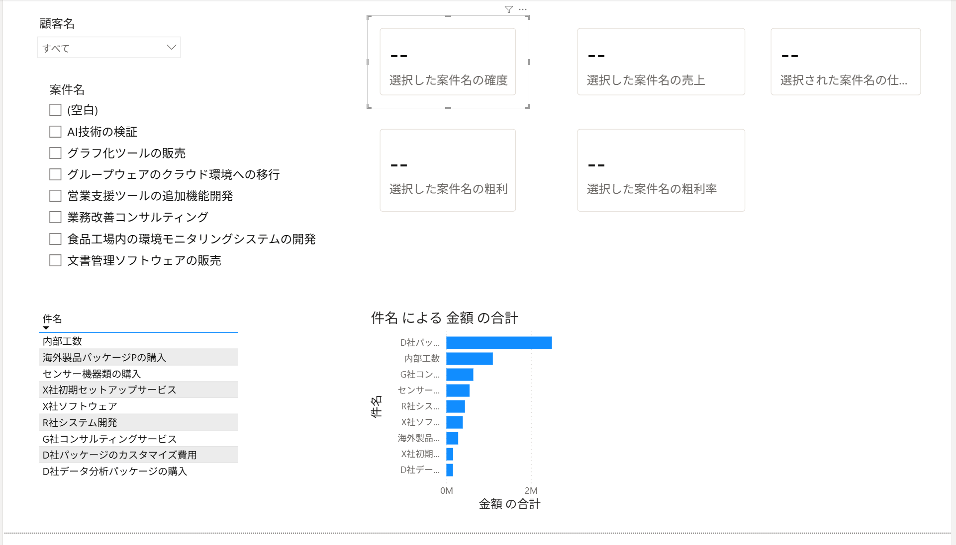This screenshot has width=956, height=545.
Task: Click the 選択した案件名の粗利率 card
Action: coord(661,170)
